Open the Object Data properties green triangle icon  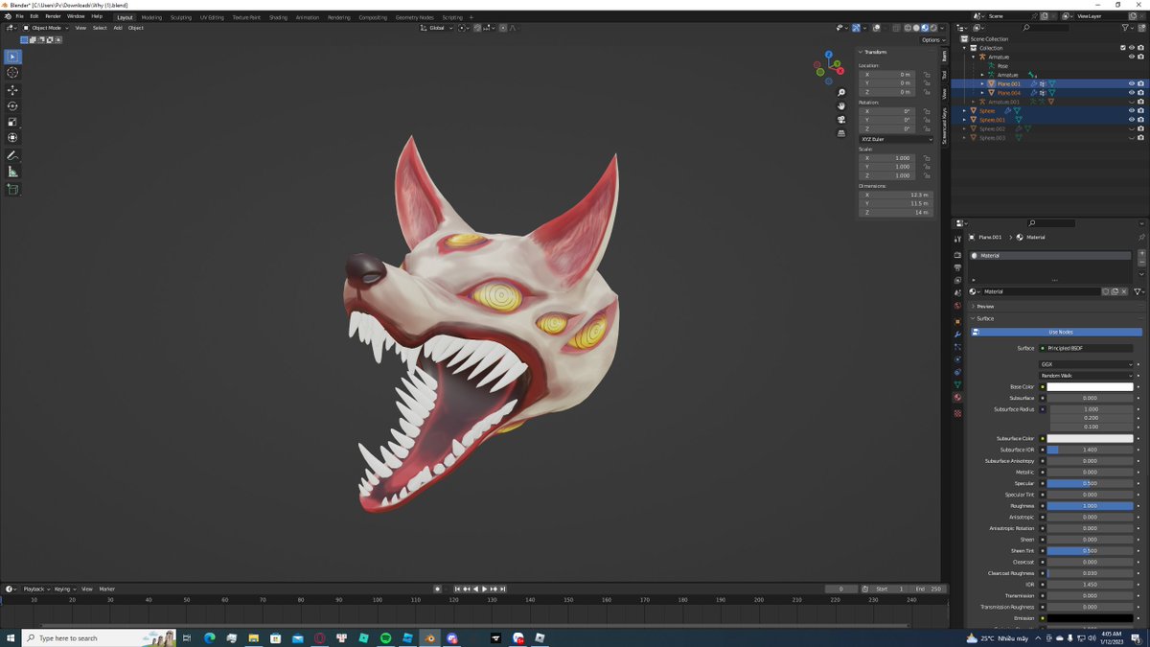pos(957,384)
